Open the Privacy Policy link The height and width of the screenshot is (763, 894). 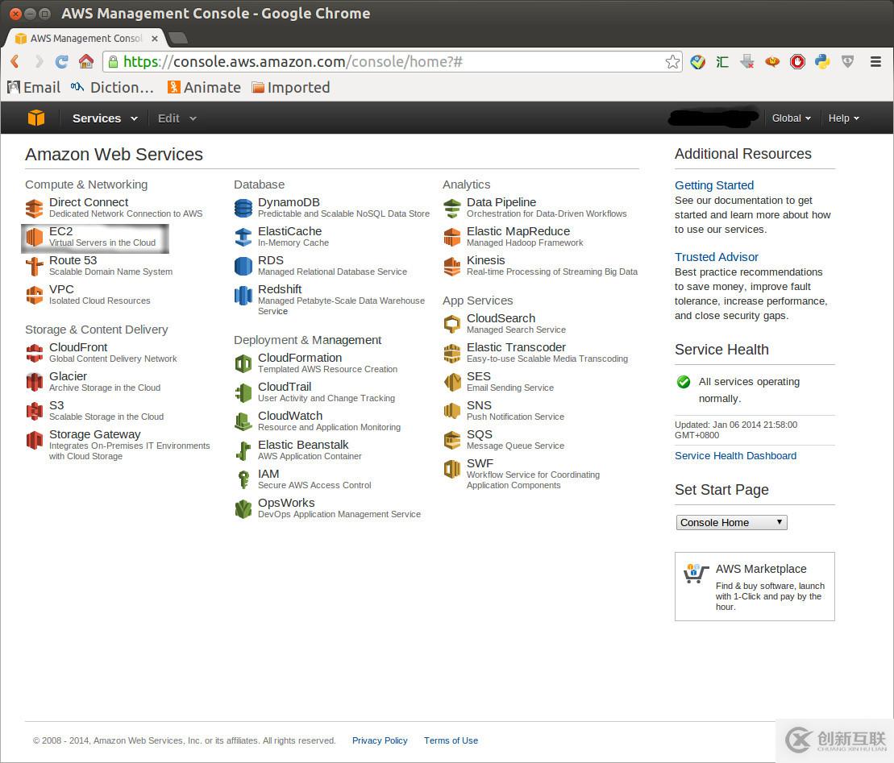tap(380, 740)
